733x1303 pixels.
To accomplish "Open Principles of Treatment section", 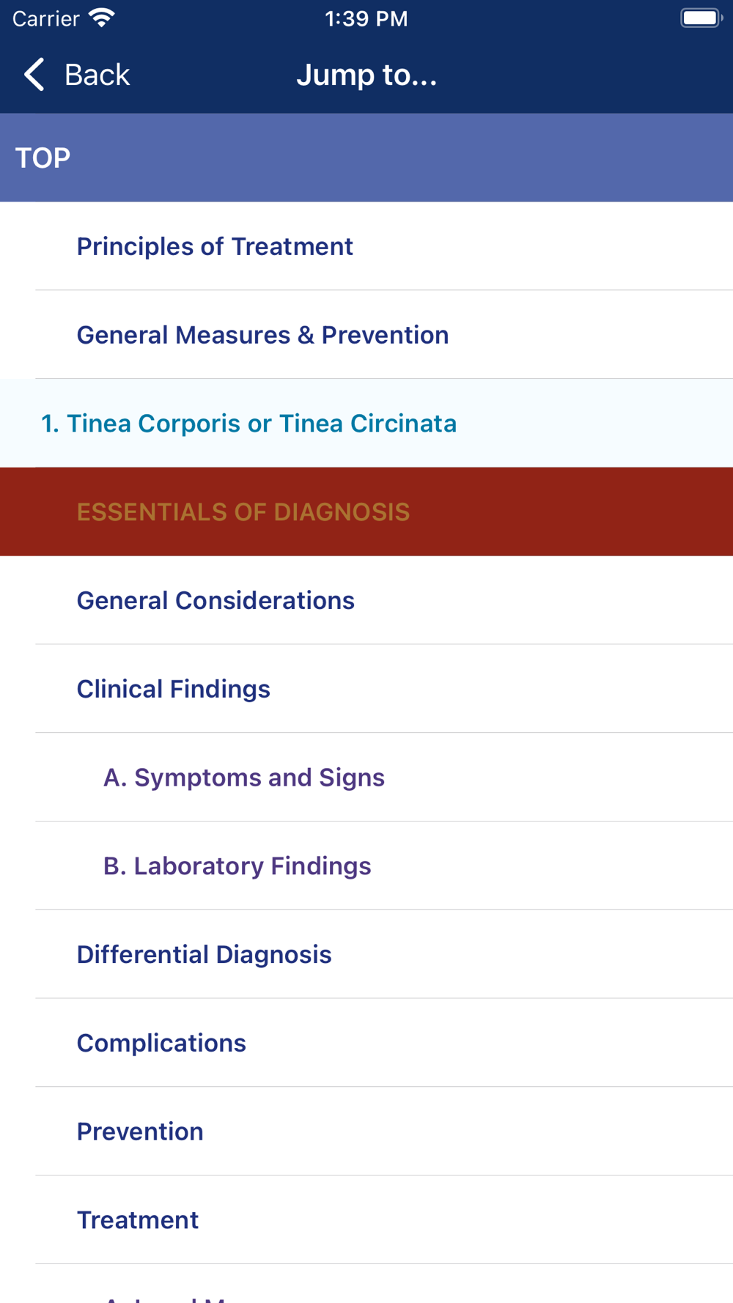I will tap(366, 246).
